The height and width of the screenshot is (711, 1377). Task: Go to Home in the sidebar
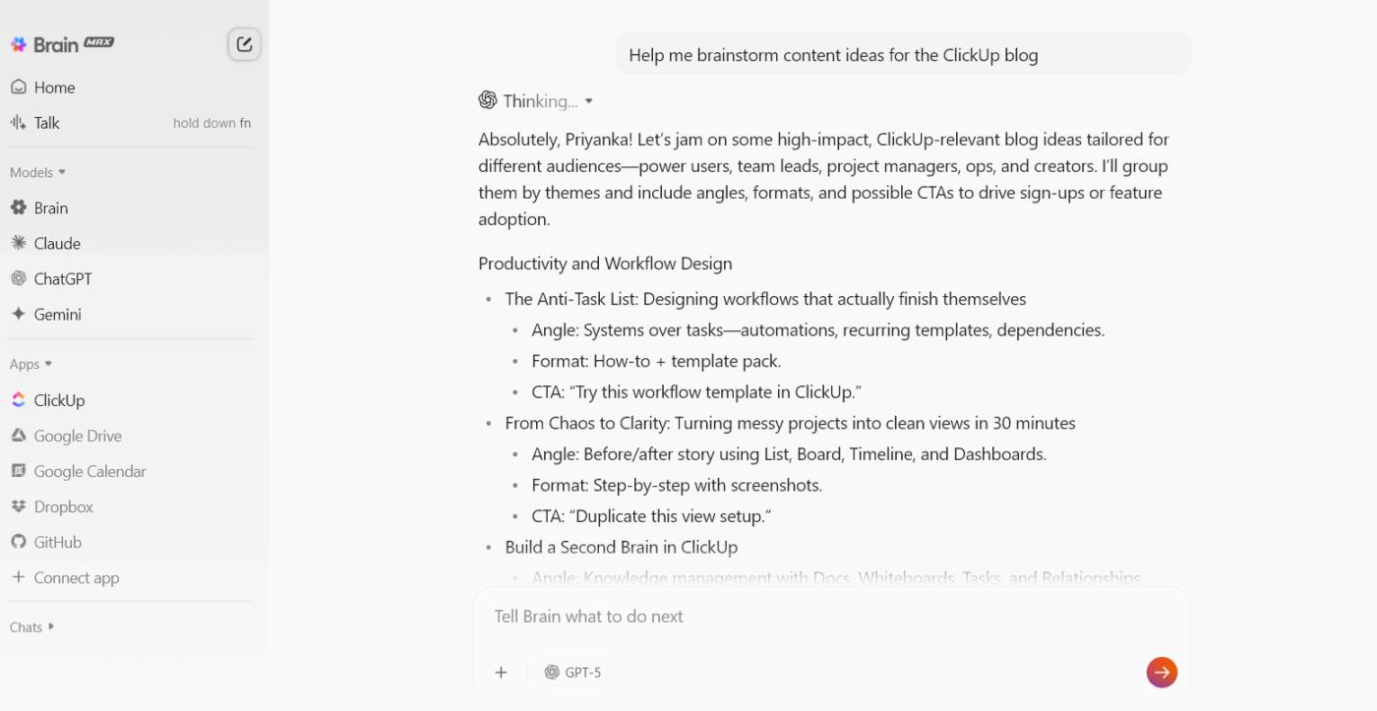[x=54, y=87]
